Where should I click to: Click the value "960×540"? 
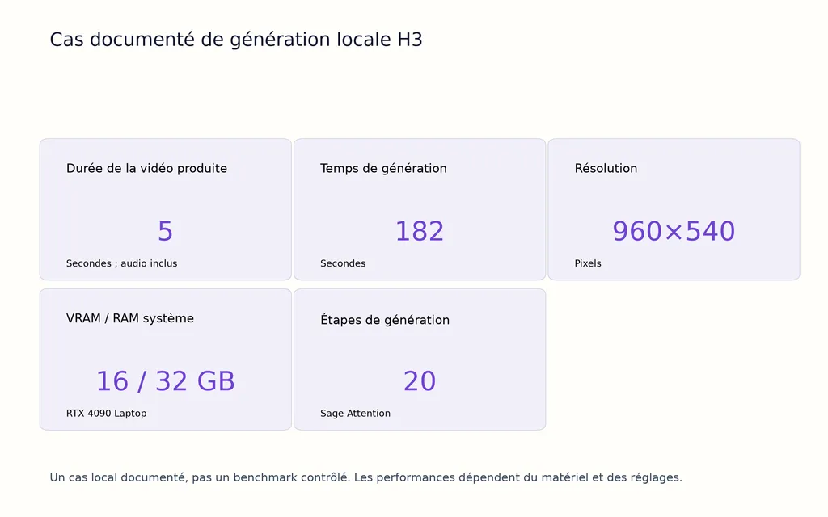click(674, 231)
